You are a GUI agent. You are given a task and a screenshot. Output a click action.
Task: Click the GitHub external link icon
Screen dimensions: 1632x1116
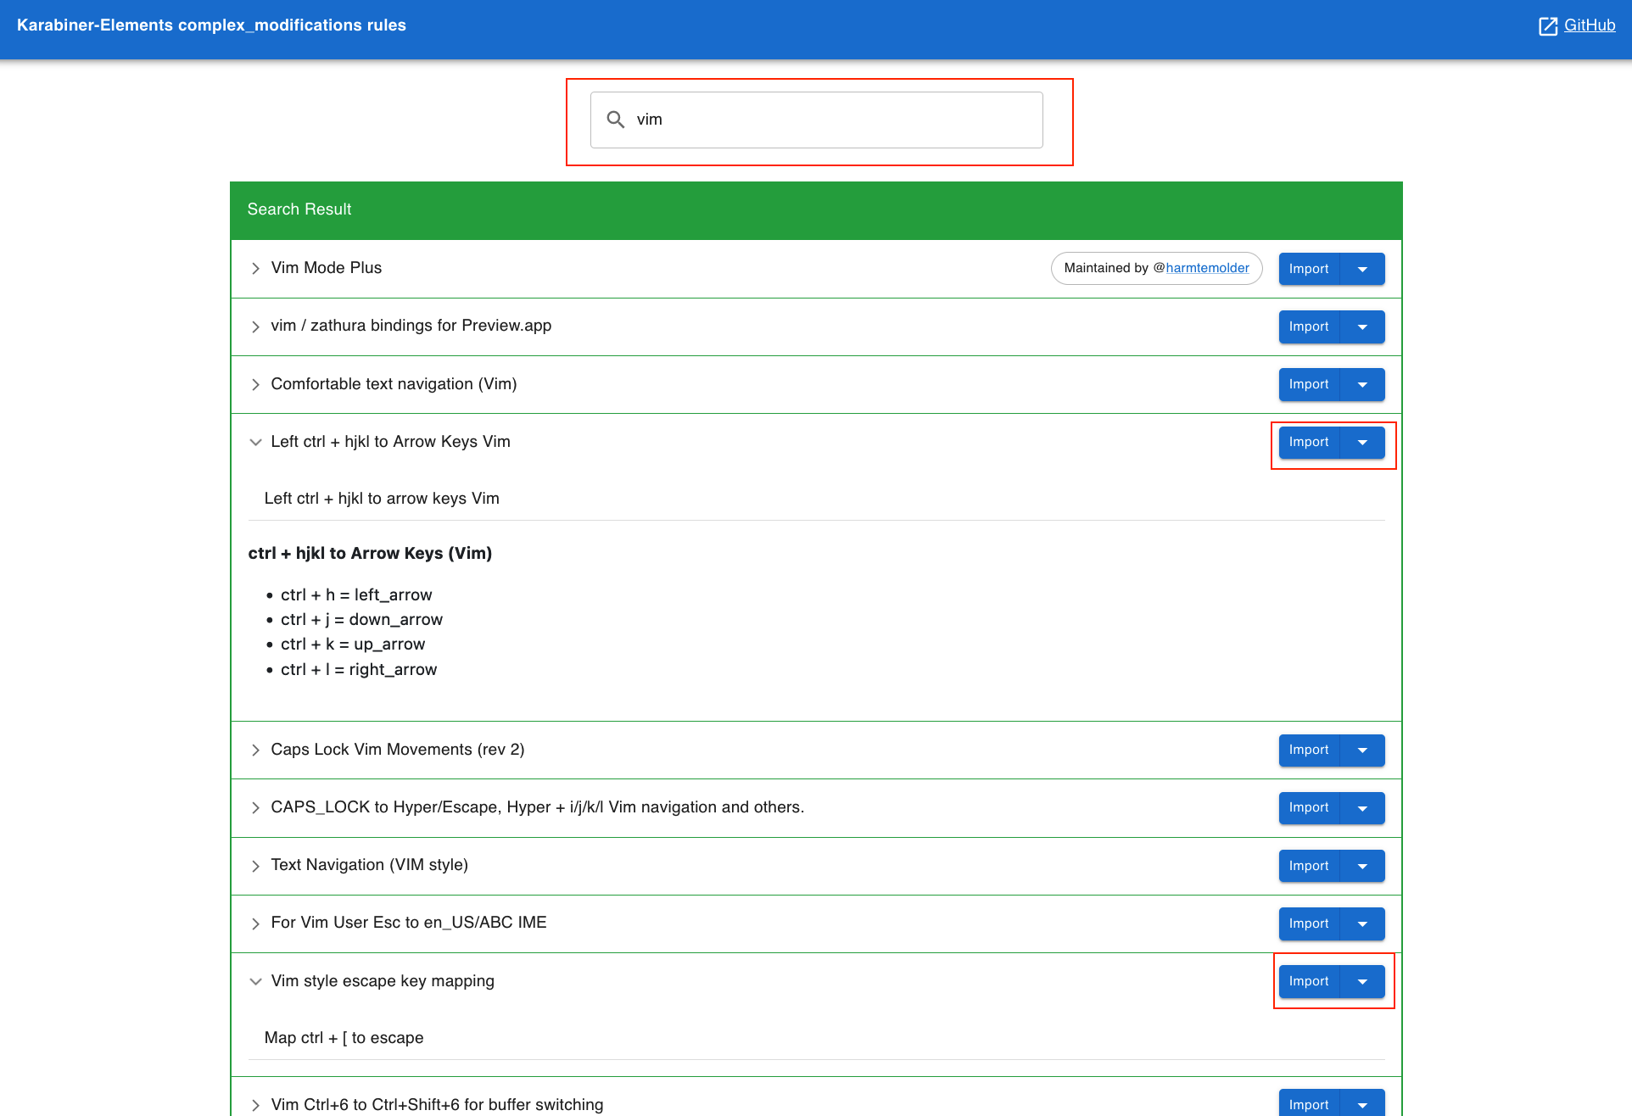[1548, 26]
